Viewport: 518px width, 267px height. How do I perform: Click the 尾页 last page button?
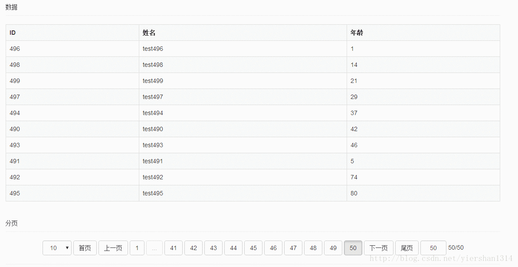[407, 248]
